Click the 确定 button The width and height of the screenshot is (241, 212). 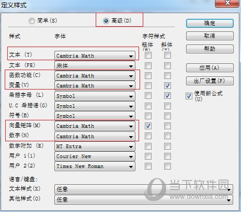tap(210, 23)
